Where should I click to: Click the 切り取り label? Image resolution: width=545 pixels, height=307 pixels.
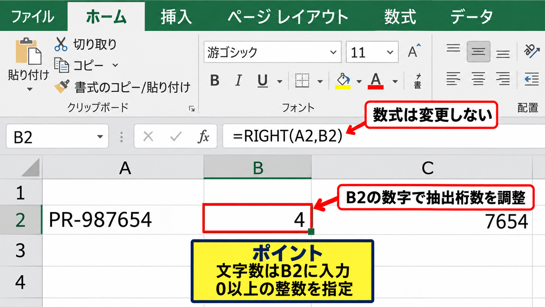(x=95, y=44)
